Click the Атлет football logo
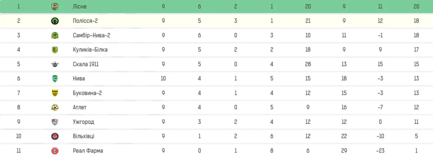 coord(54,107)
